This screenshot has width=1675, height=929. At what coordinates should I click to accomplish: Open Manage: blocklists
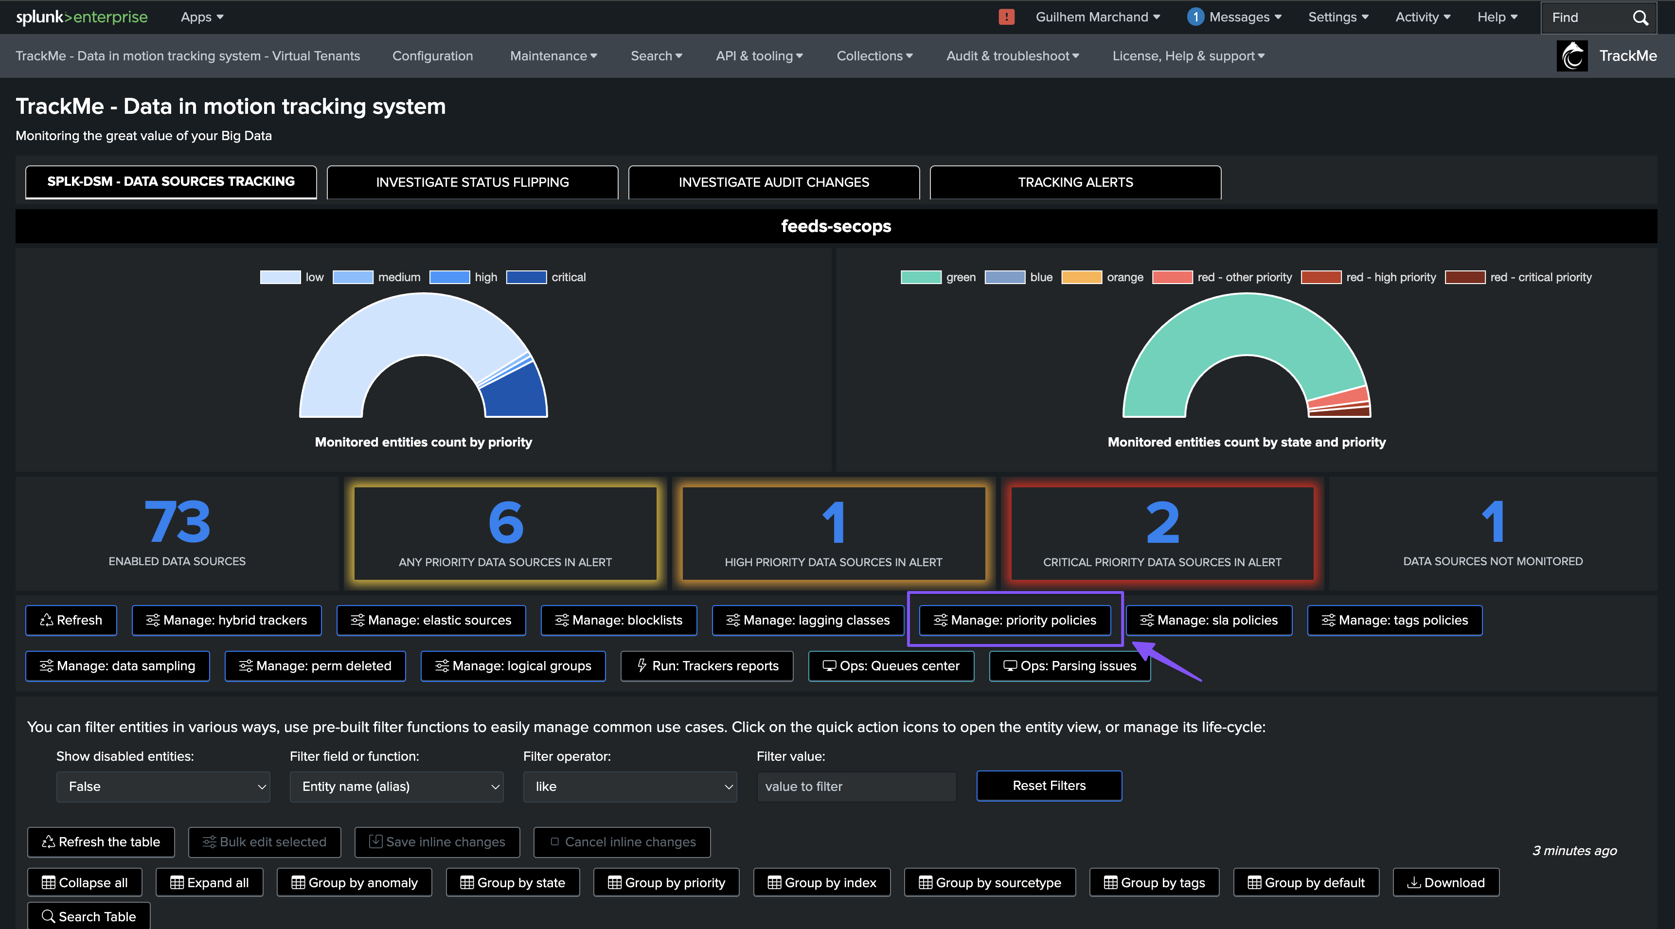619,620
